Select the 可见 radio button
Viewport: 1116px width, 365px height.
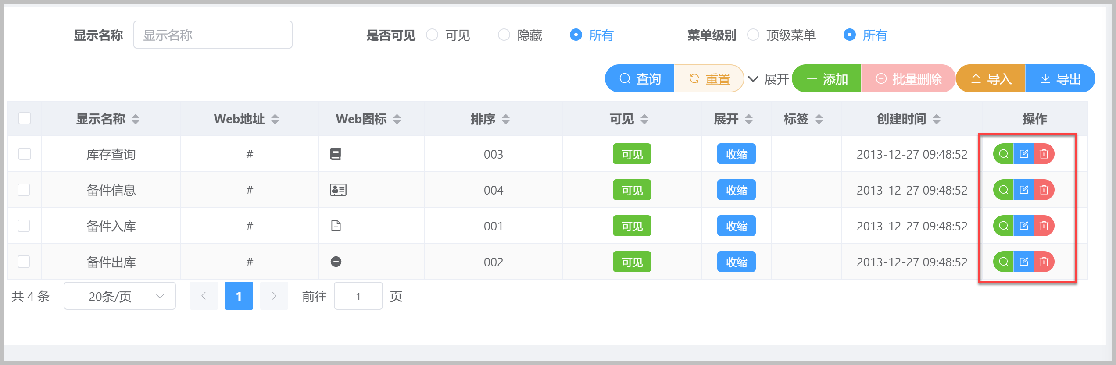[x=432, y=35]
